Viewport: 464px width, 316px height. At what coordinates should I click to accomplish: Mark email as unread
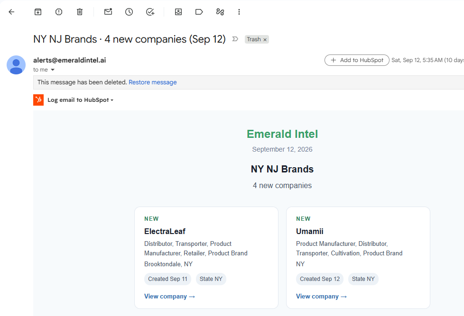(x=108, y=12)
